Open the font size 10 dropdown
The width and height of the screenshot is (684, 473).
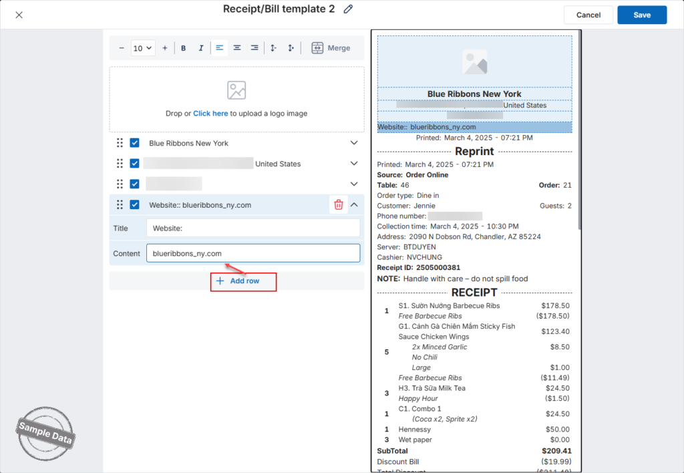(143, 48)
